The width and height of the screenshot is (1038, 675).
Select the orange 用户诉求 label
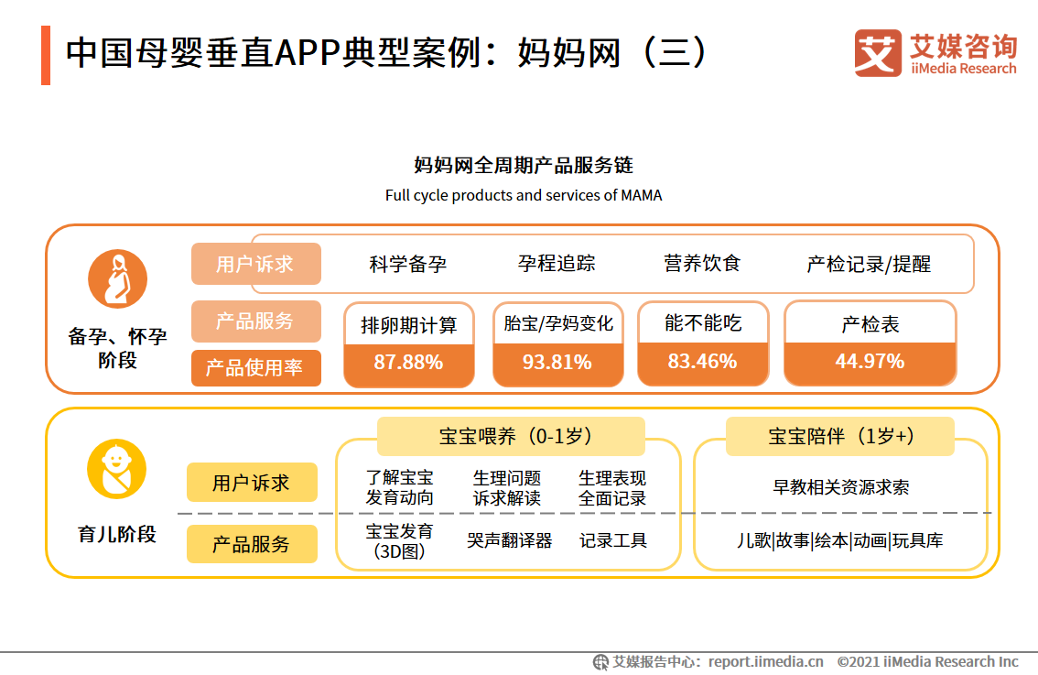256,264
